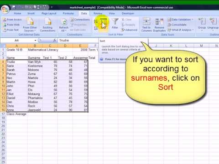The image size is (219, 164).
Task: Click Sort A to Z icon
Action: coord(96,21)
